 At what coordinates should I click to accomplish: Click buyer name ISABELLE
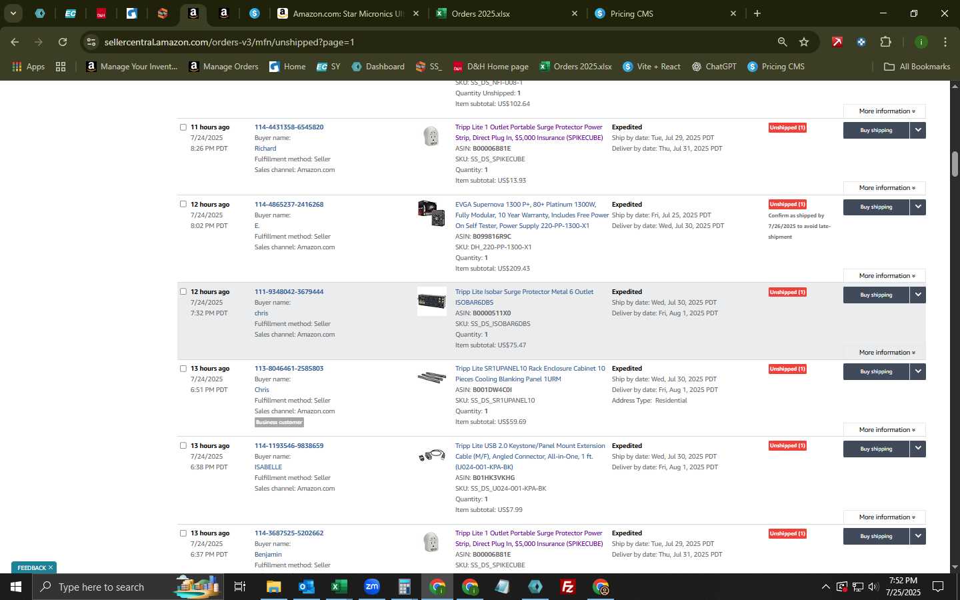coord(268,467)
